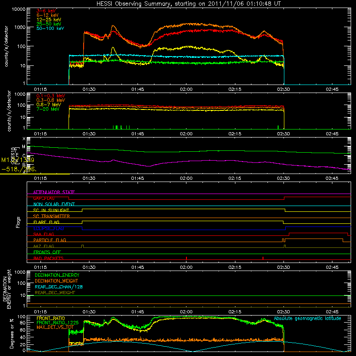Click the 10000 tick label on top panel
356x356 pixels.
[19, 9]
